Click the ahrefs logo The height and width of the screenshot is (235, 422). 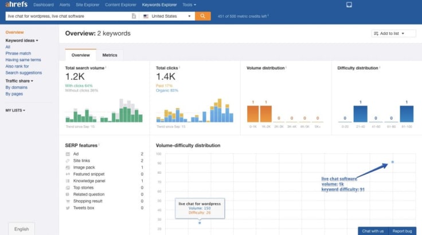pos(16,5)
